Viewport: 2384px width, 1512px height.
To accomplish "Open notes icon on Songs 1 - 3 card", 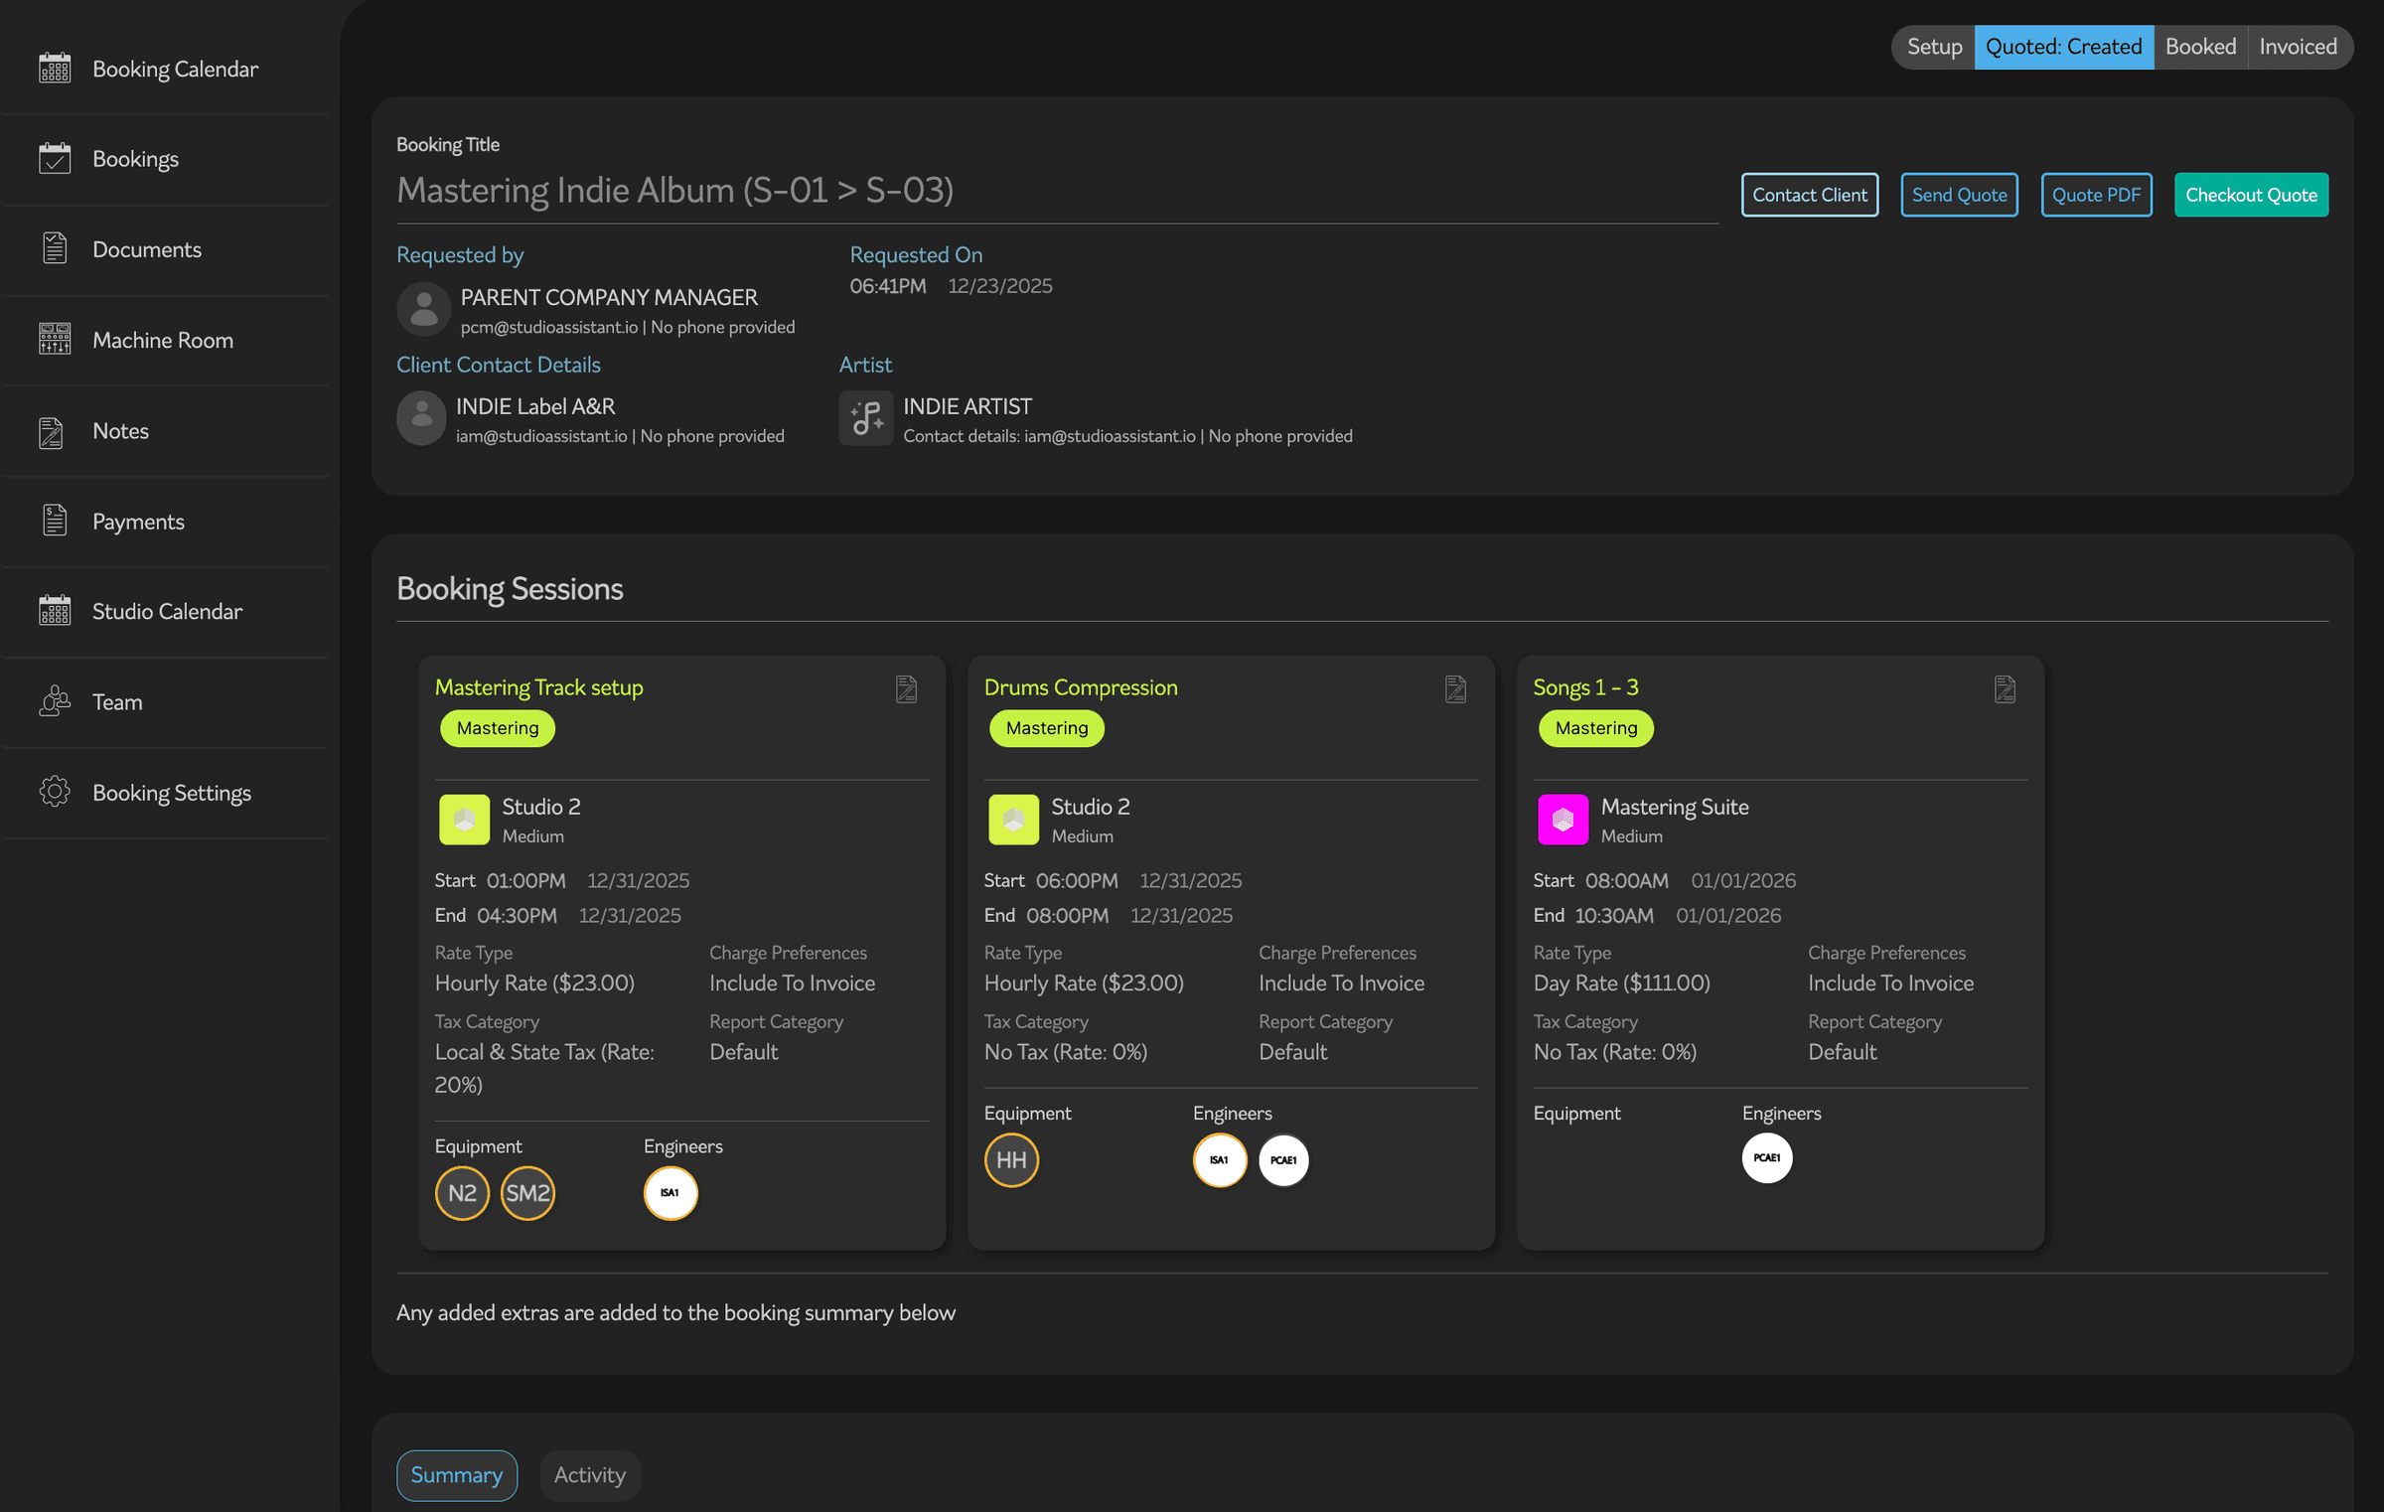I will 2005,688.
